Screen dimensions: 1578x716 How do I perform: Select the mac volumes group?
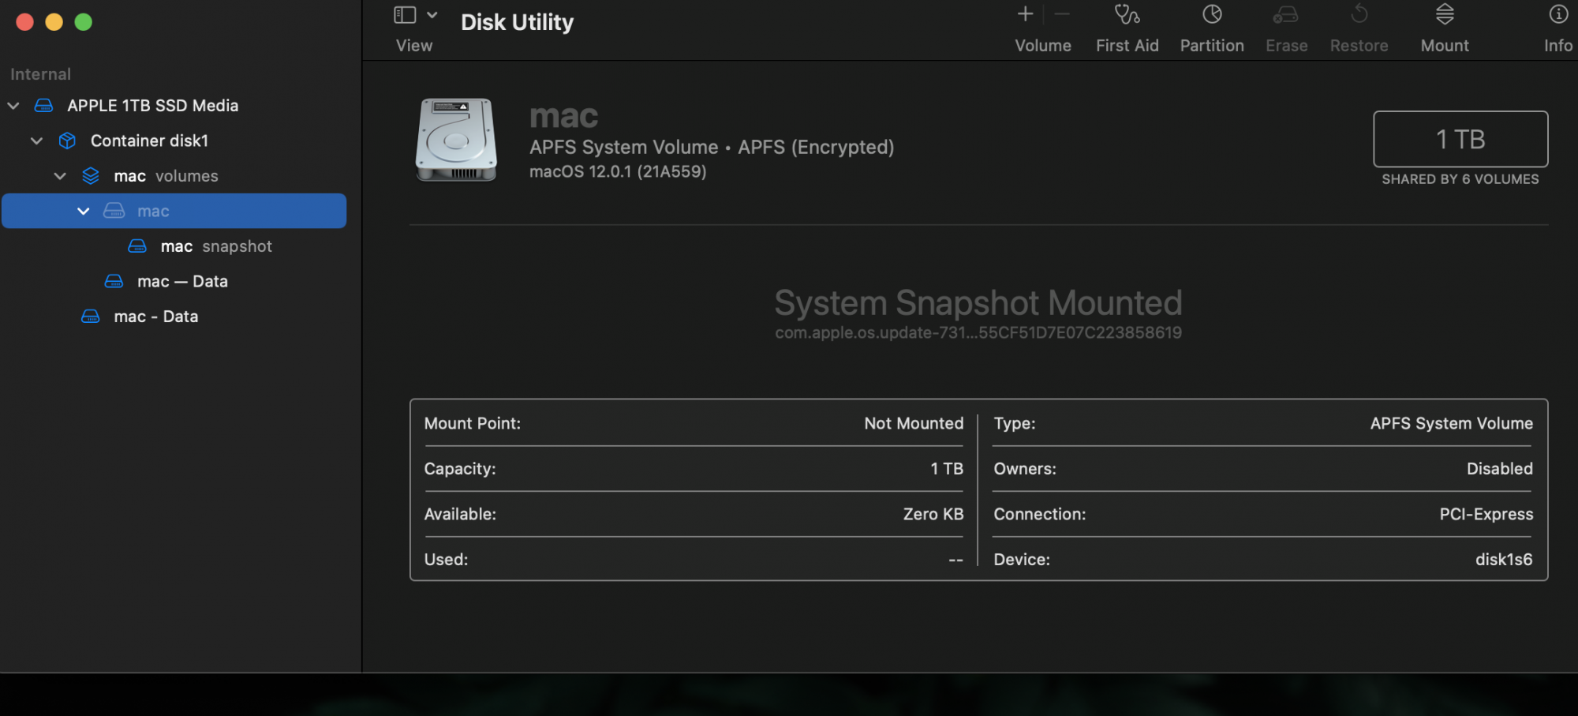(166, 176)
